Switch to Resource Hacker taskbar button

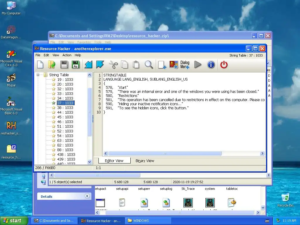[x=101, y=221]
